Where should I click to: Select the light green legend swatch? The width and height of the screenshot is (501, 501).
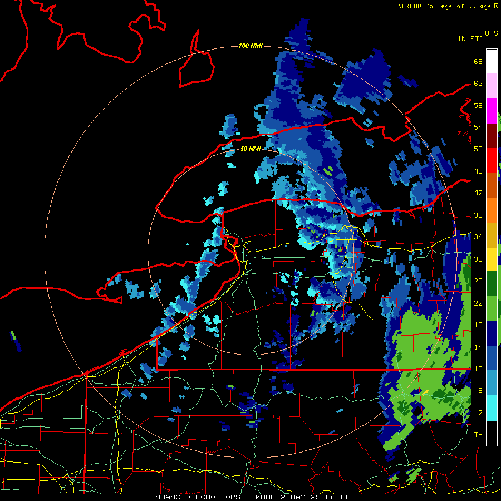click(x=492, y=308)
